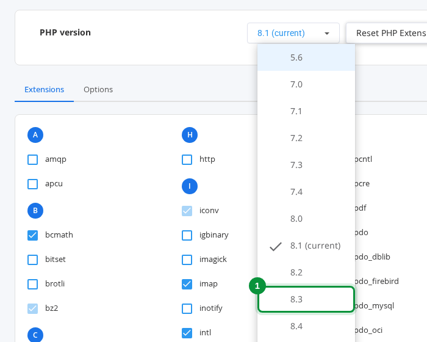Click the letter I group badge
Image resolution: width=427 pixels, height=342 pixels.
pos(190,186)
